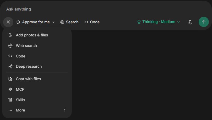Click the telescope icon for Deep research
This screenshot has width=212, height=120.
coord(10,67)
